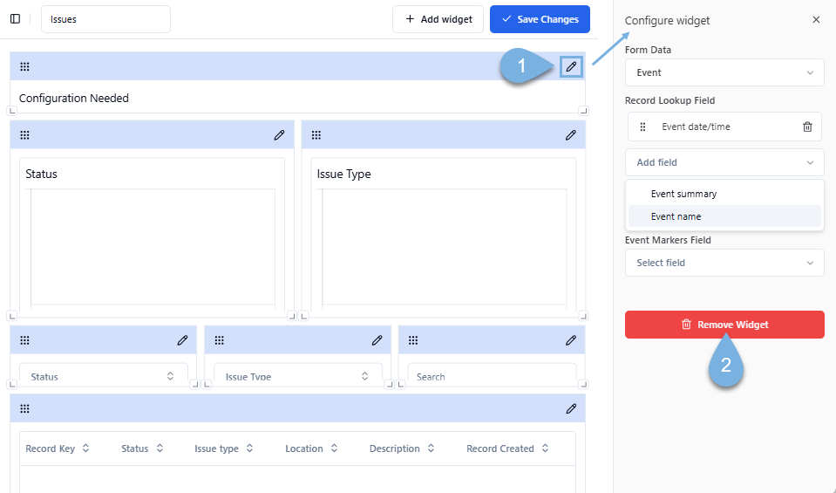Grab drag handle of Event date/time field
Screen dimensions: 836x493
642,127
